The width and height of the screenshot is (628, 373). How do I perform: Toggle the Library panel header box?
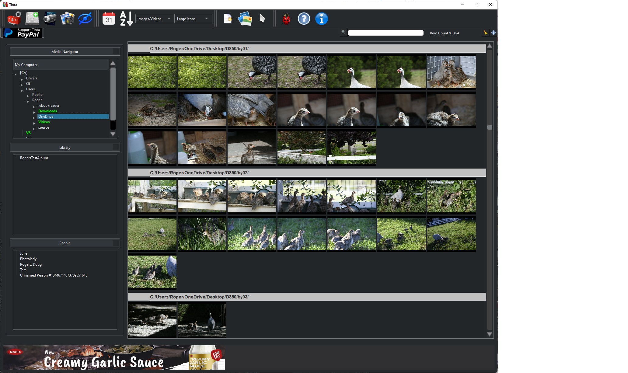(116, 147)
